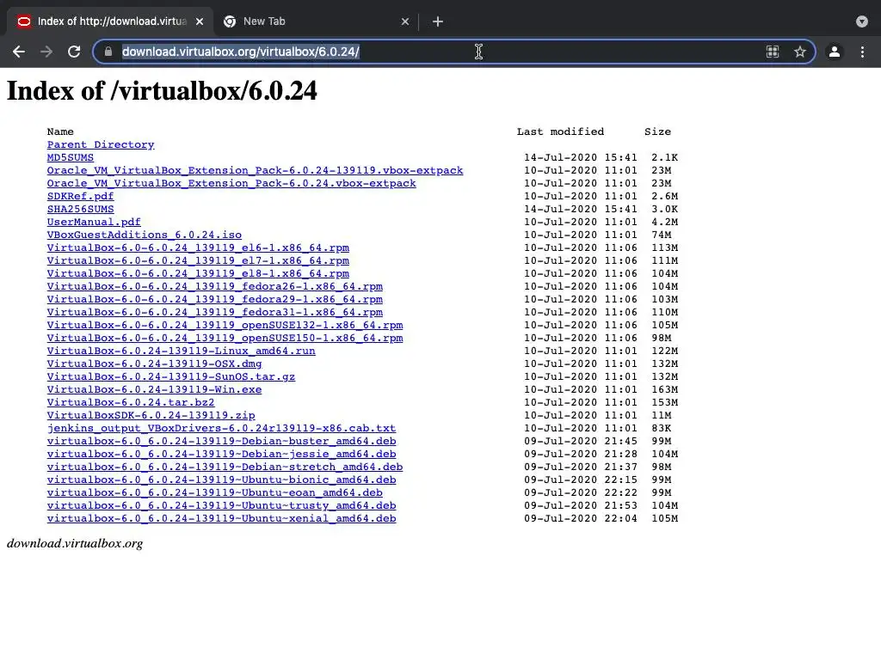The image size is (881, 660).
Task: Download the fedora29 rpm package
Action: [214, 300]
